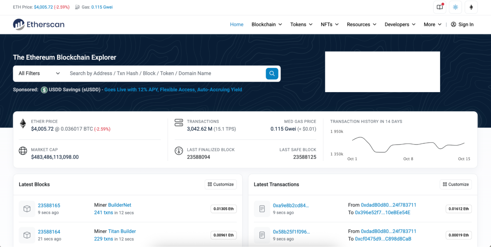View the 241 txns link

point(104,212)
